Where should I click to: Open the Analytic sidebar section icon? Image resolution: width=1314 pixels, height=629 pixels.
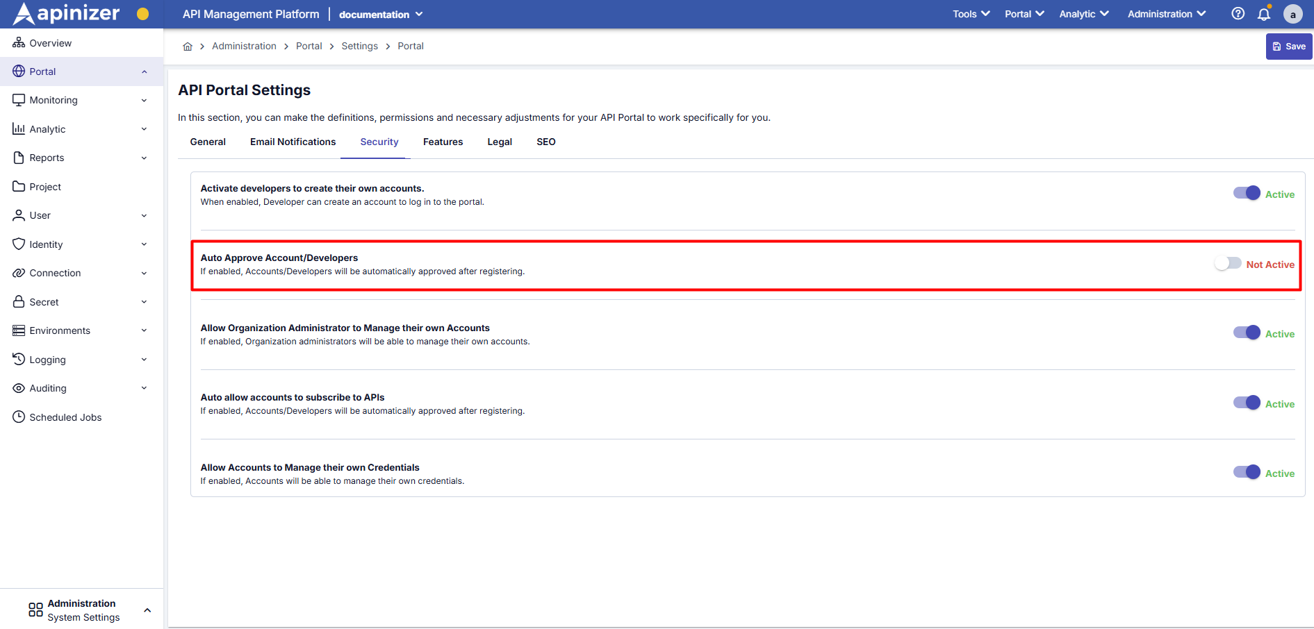click(18, 128)
